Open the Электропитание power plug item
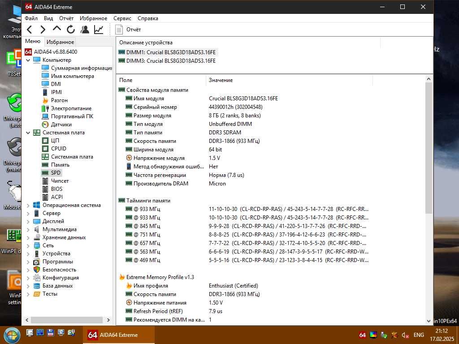Screen dimensions: 459x344 [x=67, y=108]
